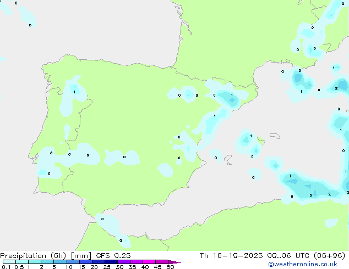Click the '25' legend scale label
Screen dimensions: 349x269
tap(107, 267)
